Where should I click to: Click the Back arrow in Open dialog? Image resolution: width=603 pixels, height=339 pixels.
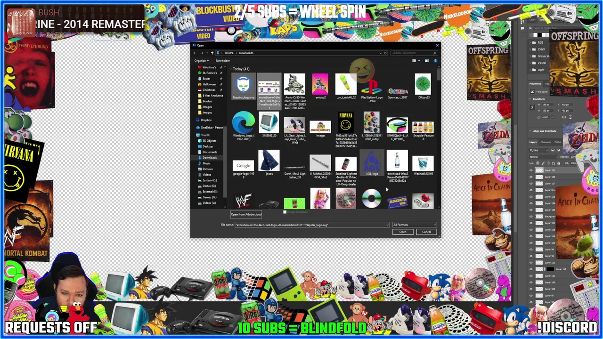coord(195,53)
